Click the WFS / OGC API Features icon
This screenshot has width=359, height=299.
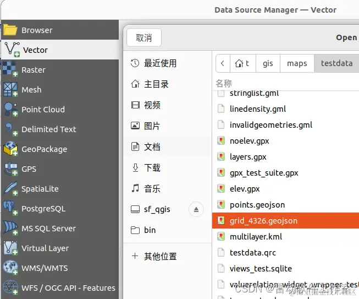tap(10, 287)
